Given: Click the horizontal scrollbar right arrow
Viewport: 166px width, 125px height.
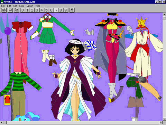Looking at the screenshot, I should click(x=161, y=122).
